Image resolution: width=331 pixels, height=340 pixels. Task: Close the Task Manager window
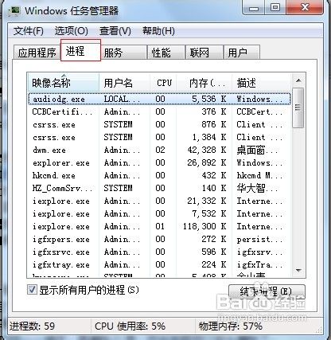305,8
